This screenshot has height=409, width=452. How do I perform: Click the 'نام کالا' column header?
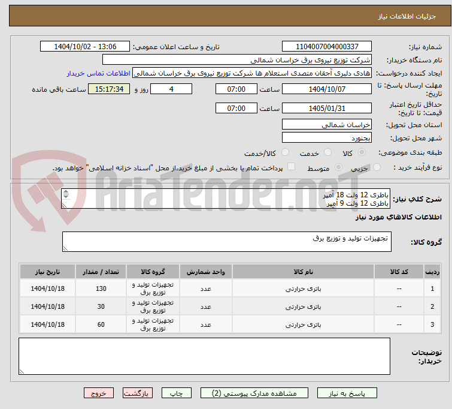[x=304, y=272]
